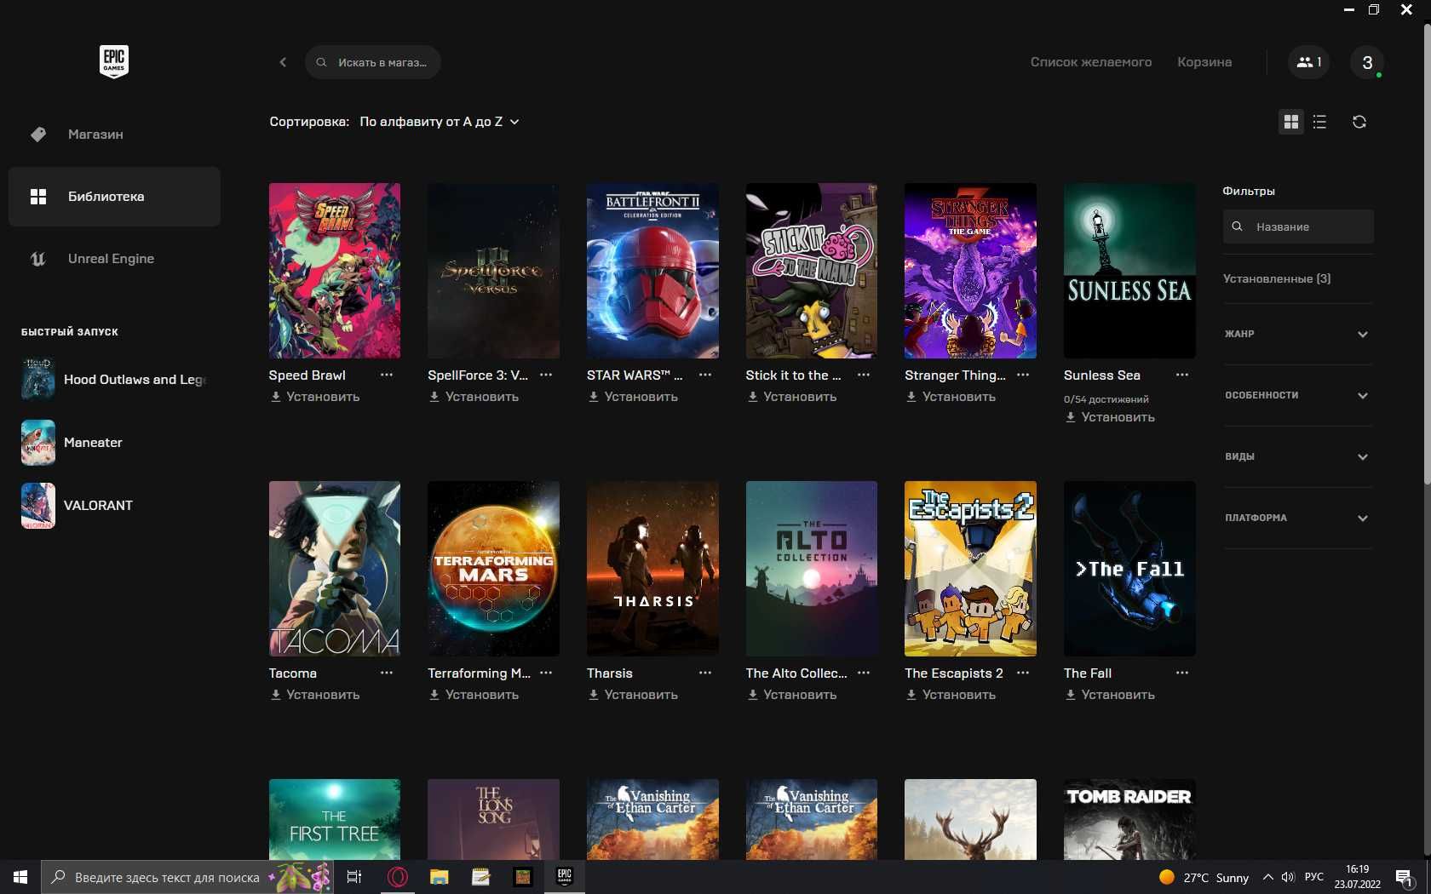Image resolution: width=1431 pixels, height=894 pixels.
Task: Launch Hood Outlaws and Legends quick launch icon
Action: pos(38,379)
